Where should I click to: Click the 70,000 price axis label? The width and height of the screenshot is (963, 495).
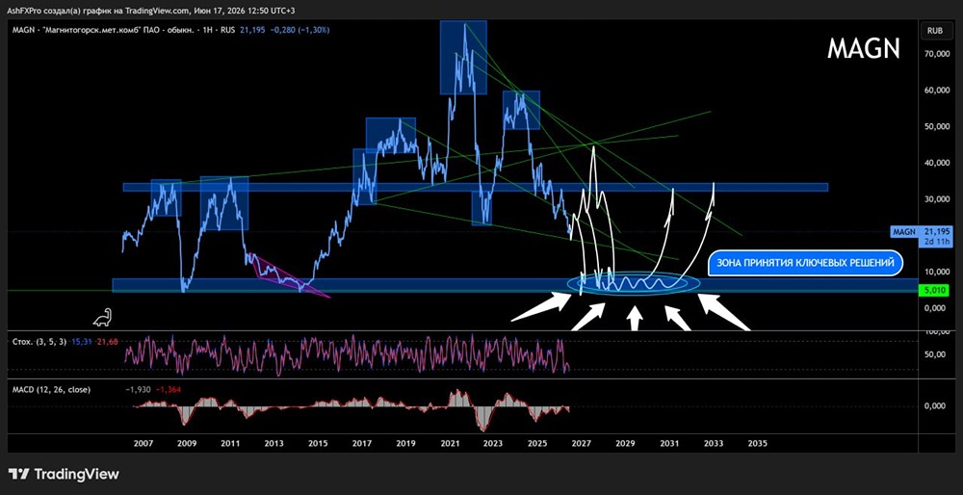tap(936, 54)
